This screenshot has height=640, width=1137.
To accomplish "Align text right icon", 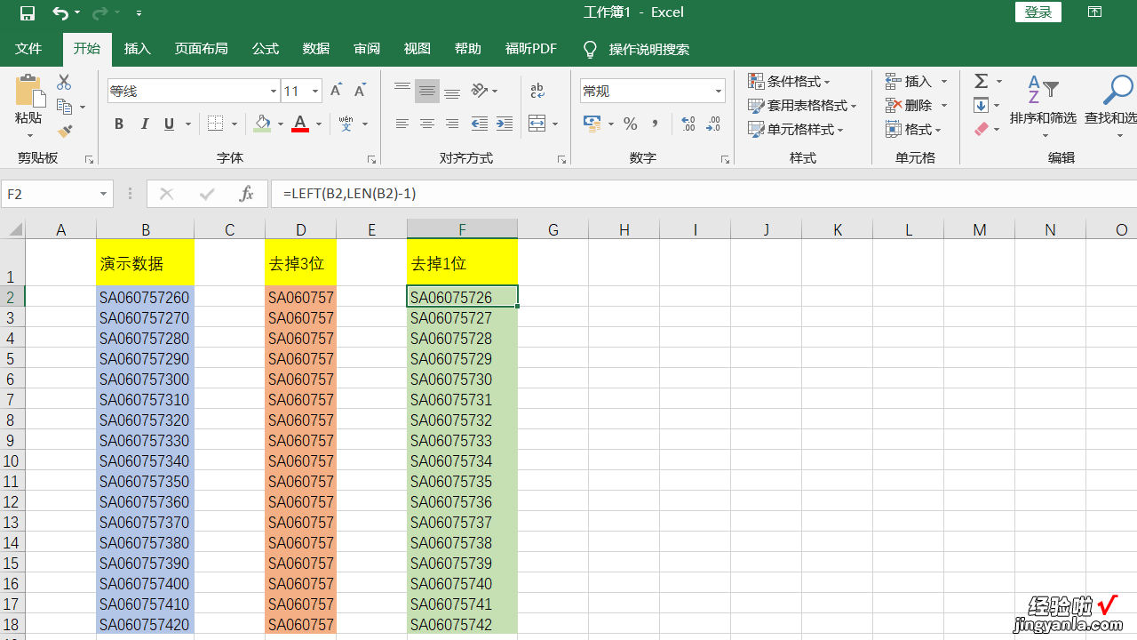I will pos(452,124).
